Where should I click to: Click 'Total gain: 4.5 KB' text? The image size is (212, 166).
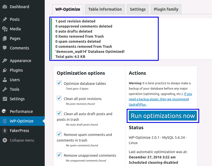(x=70, y=56)
